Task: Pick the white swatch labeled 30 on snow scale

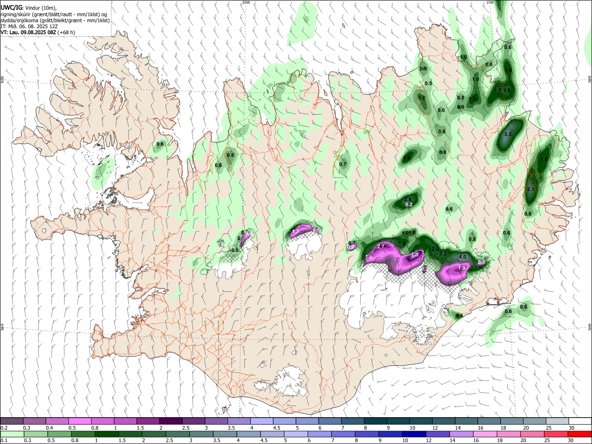Action: click(580, 421)
